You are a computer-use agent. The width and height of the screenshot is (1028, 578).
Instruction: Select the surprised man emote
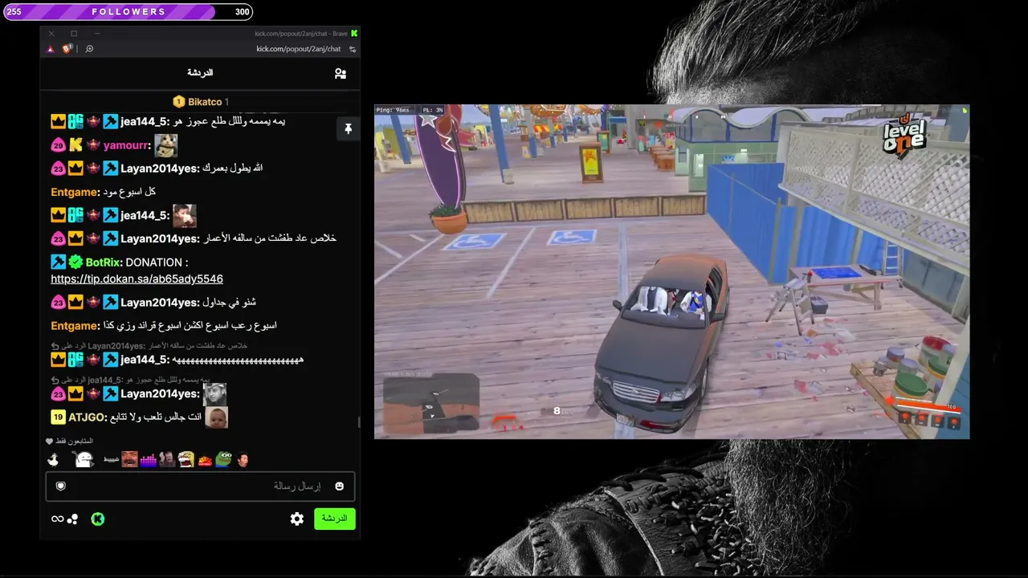pyautogui.click(x=243, y=459)
